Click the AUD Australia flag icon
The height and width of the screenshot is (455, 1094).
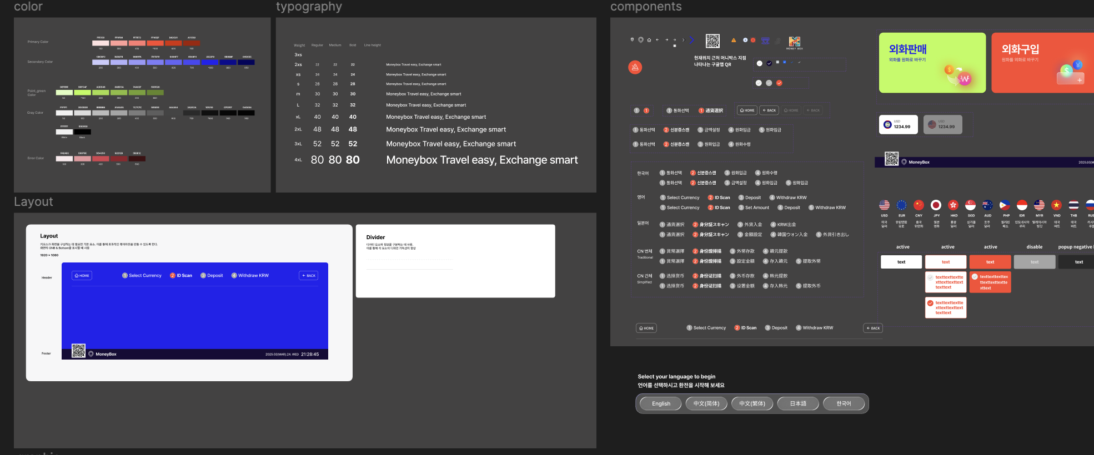987,205
